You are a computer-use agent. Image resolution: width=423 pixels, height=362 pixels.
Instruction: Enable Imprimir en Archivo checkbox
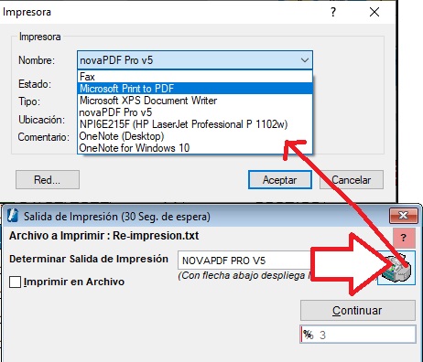click(15, 282)
